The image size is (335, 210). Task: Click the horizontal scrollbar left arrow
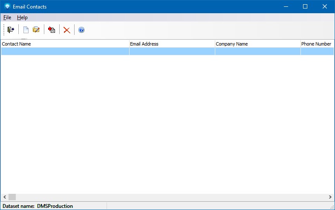(x=4, y=197)
